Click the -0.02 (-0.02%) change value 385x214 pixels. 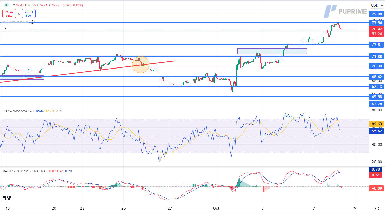[72, 5]
